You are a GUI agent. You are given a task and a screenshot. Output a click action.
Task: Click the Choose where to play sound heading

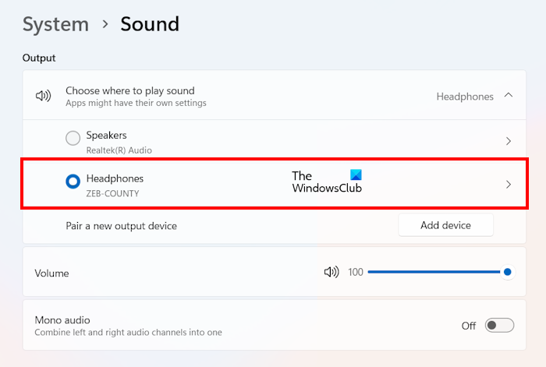[x=129, y=90]
